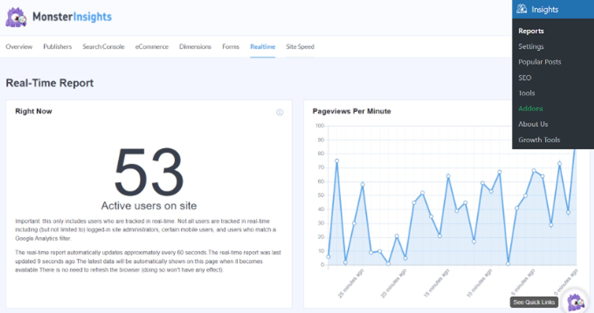Open Settings from the Insights sidebar
594x313 pixels.
click(x=531, y=46)
